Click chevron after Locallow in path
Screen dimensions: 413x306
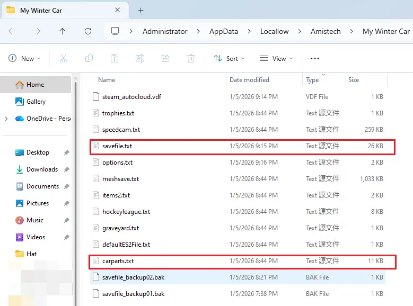300,31
